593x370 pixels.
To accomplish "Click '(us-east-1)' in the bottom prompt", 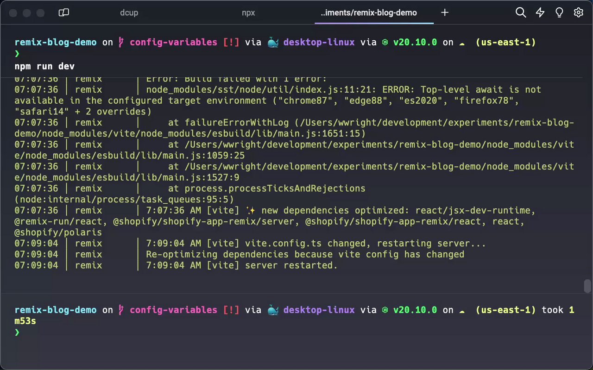I will pos(506,310).
